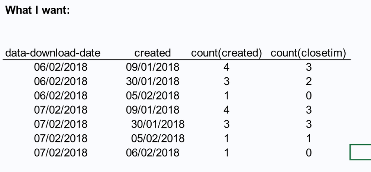Select count(created) value 1 in sixth row

(227, 138)
